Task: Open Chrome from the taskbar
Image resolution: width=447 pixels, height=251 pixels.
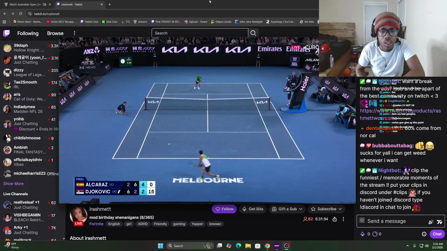Action: click(267, 246)
